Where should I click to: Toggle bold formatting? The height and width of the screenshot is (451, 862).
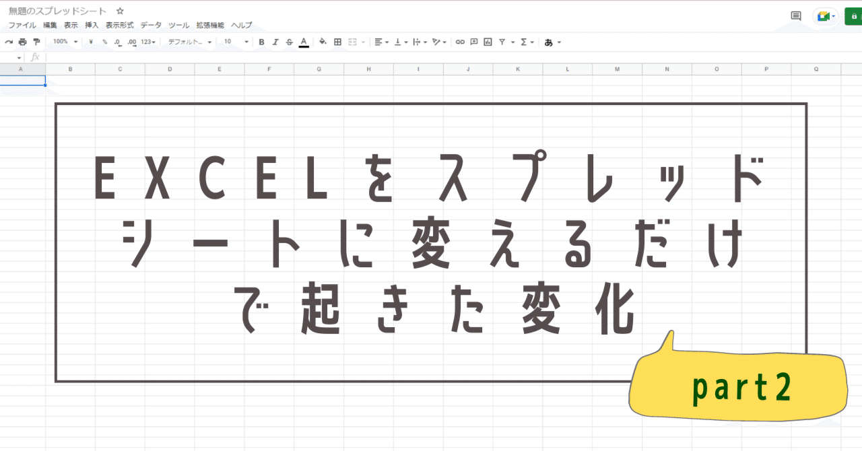pyautogui.click(x=261, y=42)
